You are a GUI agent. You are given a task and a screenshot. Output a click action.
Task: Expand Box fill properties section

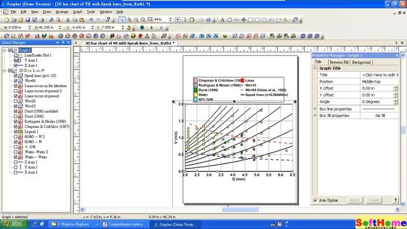point(315,116)
